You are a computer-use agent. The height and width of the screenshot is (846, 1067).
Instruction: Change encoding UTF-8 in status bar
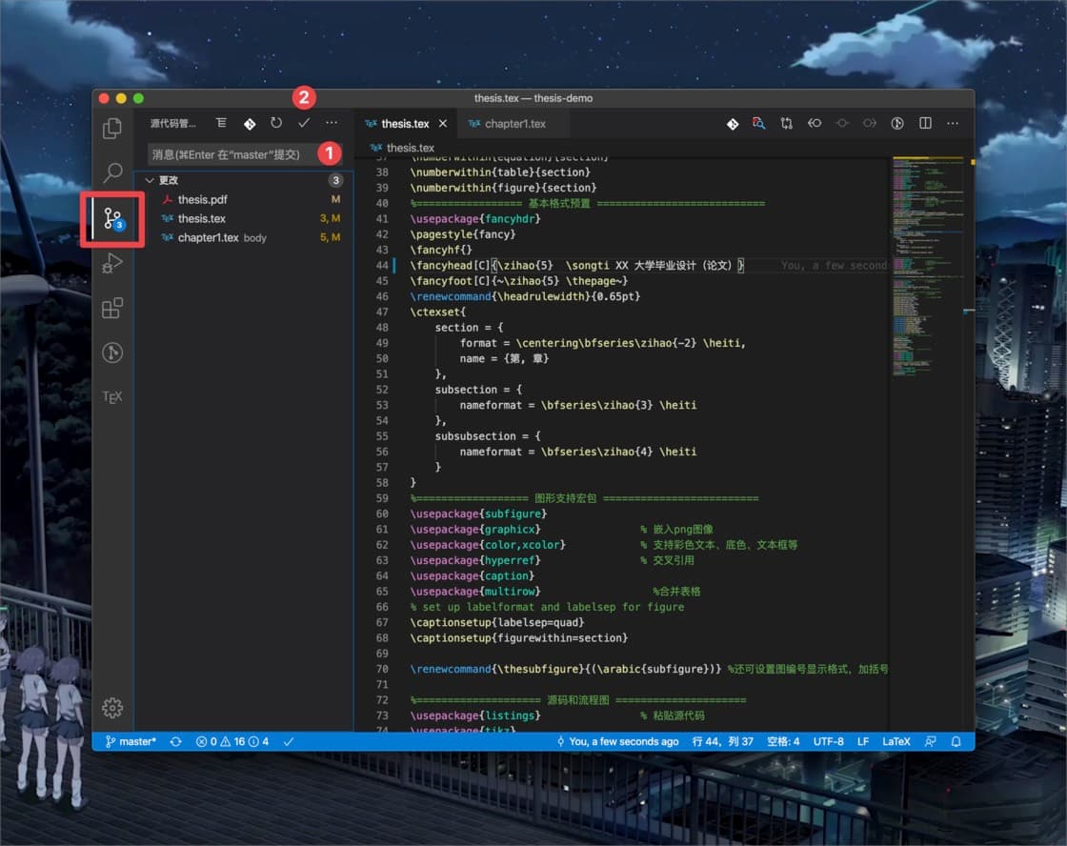tap(828, 742)
